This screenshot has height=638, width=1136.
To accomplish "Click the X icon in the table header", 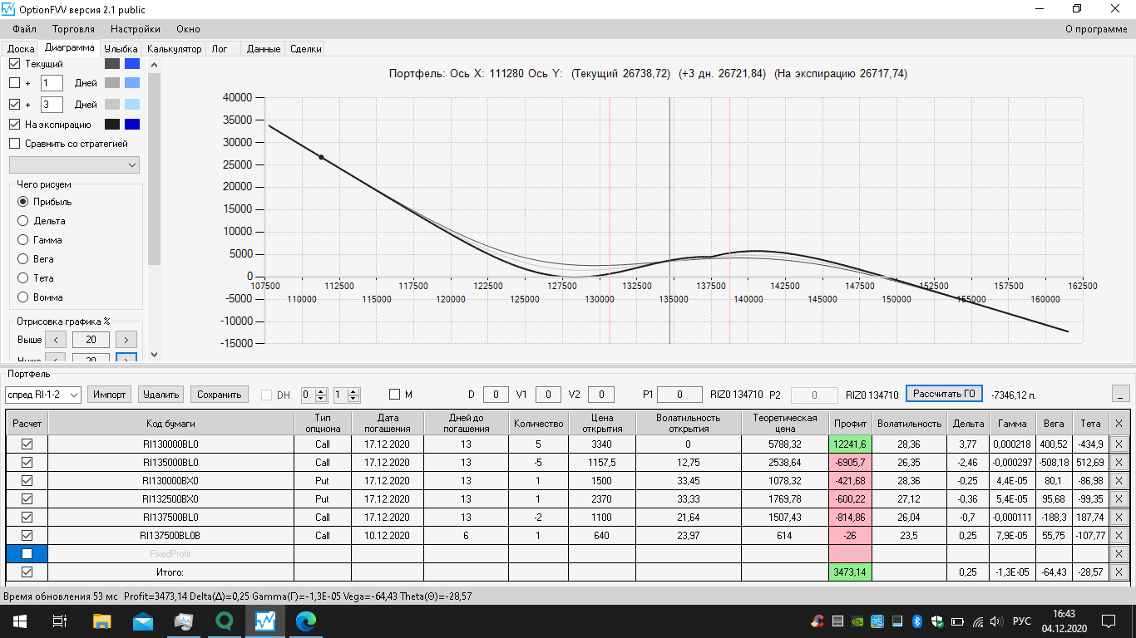I will pyautogui.click(x=1119, y=423).
